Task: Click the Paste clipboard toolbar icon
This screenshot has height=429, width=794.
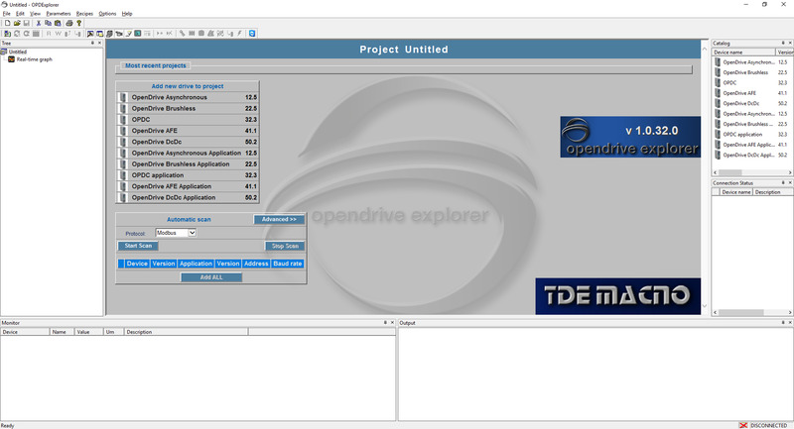Action: [x=58, y=23]
